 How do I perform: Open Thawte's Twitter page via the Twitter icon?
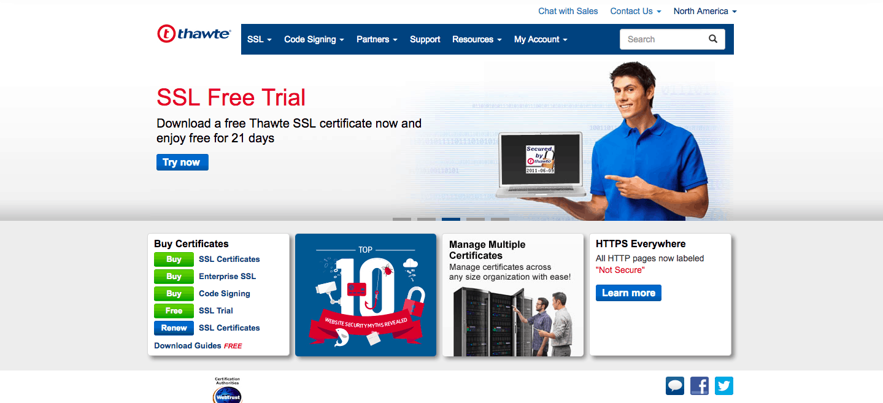click(x=723, y=385)
